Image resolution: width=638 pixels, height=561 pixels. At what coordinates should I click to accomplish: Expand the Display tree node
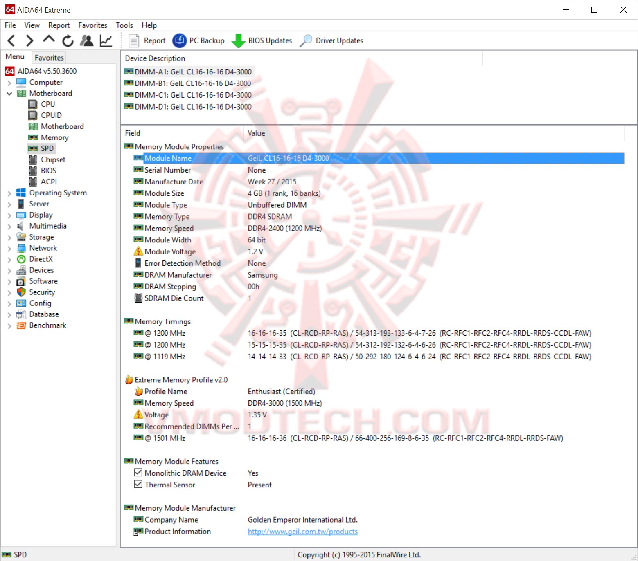coord(9,215)
